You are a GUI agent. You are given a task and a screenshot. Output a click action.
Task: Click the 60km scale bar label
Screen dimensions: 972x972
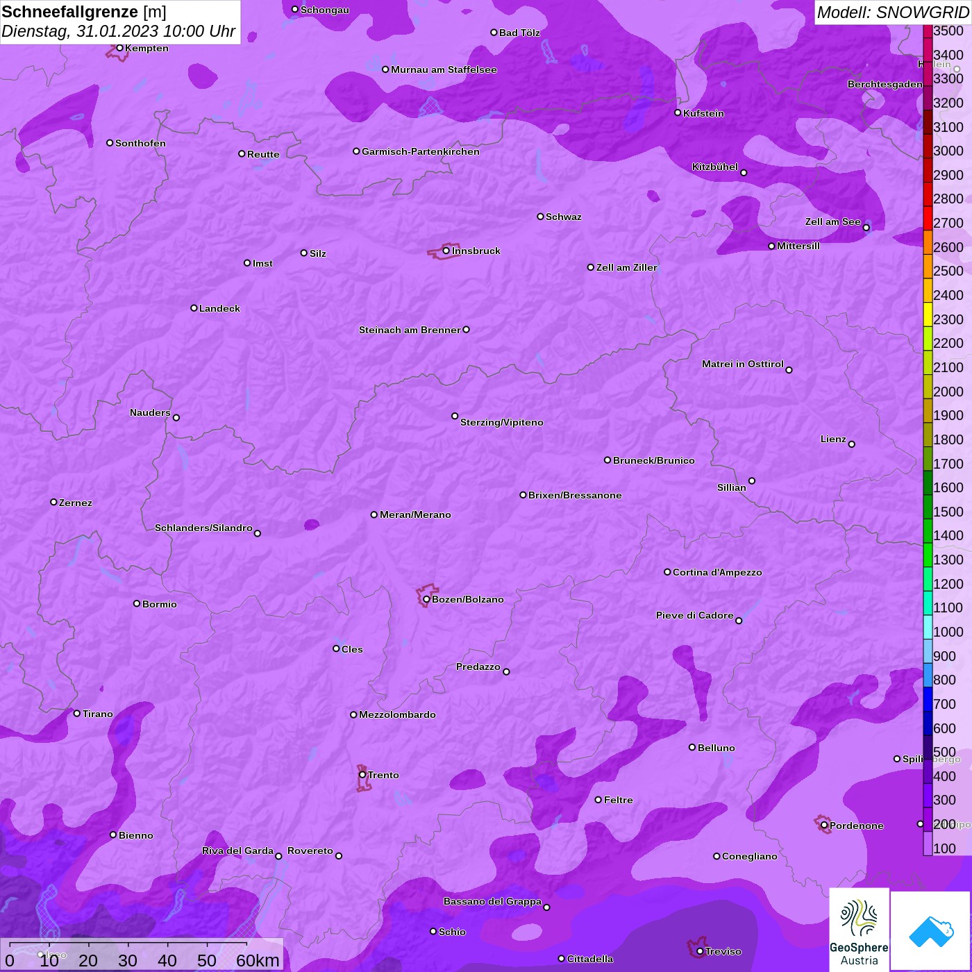258,960
